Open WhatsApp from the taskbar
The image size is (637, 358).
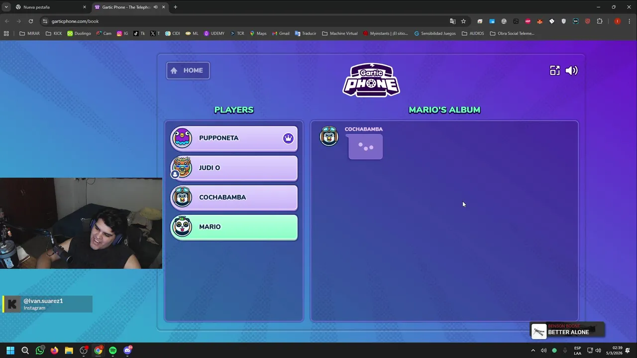[40, 351]
